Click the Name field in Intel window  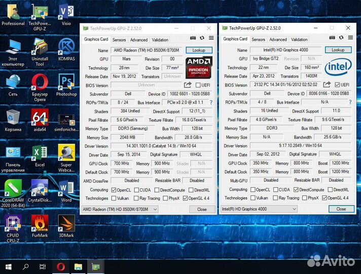[x=285, y=50]
